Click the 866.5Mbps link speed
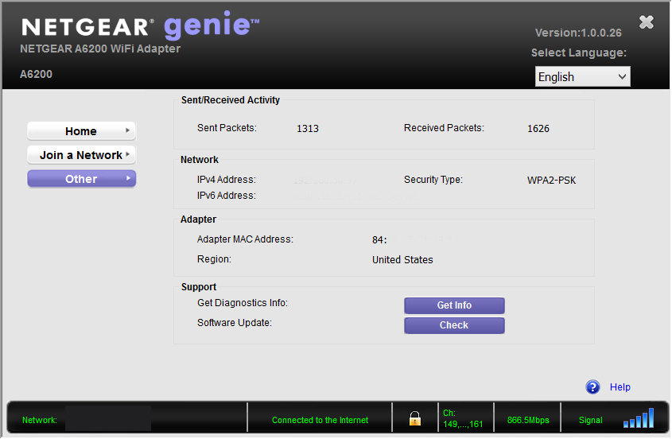Viewport: 672px width, 439px height. pyautogui.click(x=528, y=420)
